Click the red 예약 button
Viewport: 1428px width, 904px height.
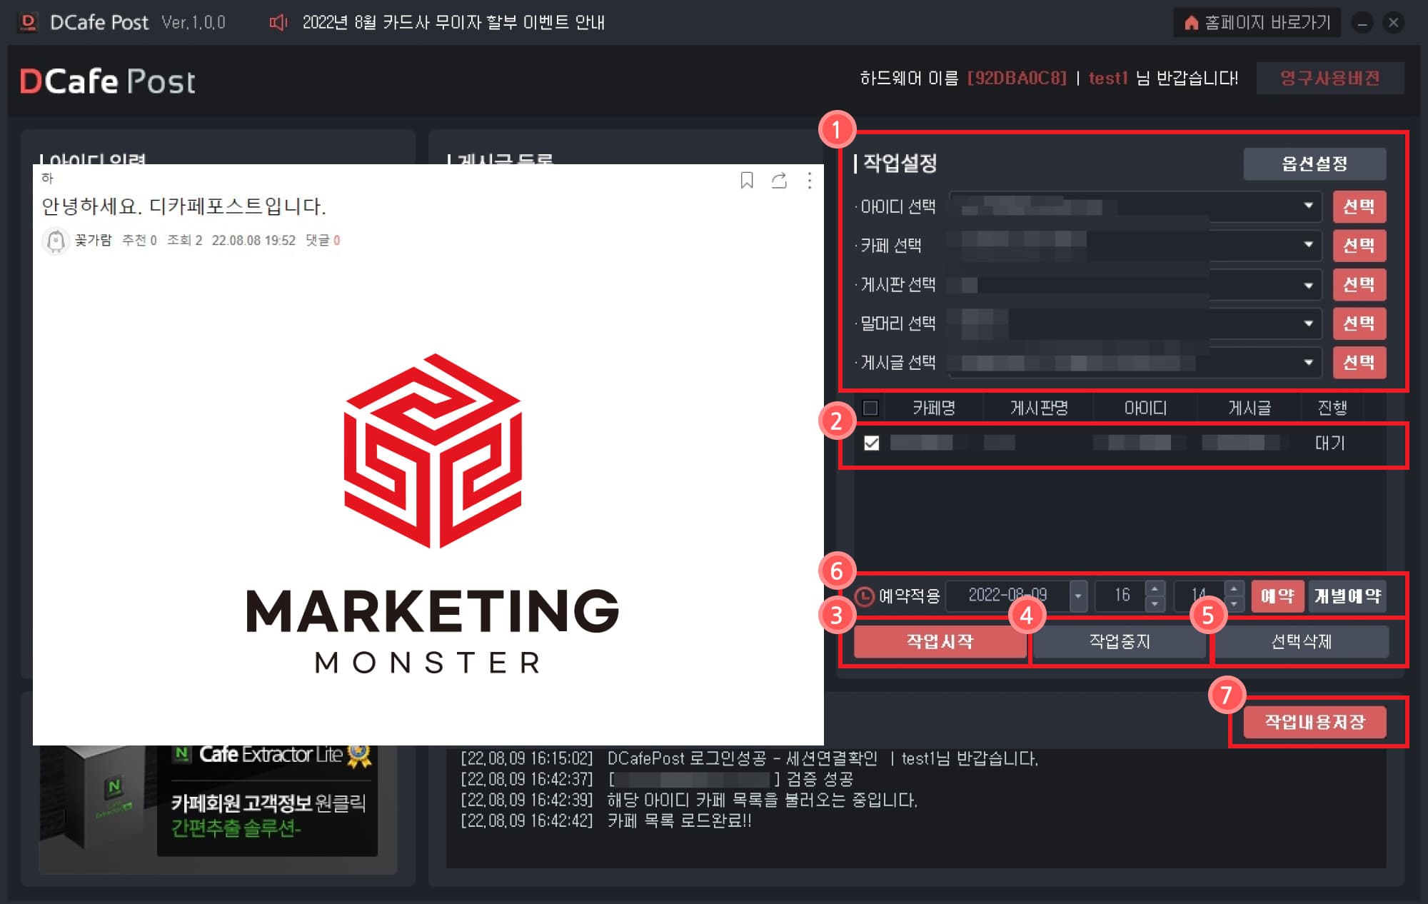[x=1277, y=596]
